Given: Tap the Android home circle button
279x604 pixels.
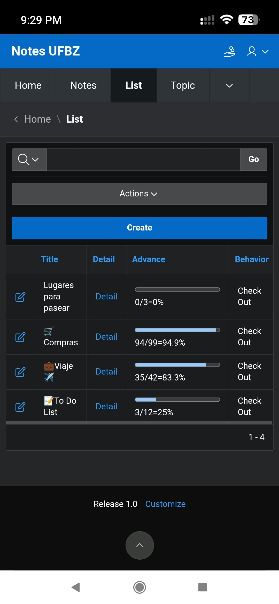Looking at the screenshot, I should 139,587.
